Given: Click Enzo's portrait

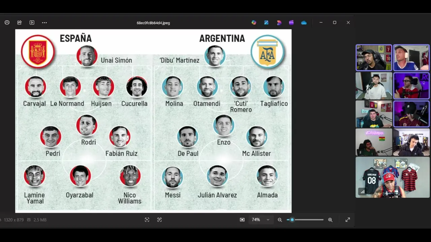Looking at the screenshot, I should click(x=224, y=125).
